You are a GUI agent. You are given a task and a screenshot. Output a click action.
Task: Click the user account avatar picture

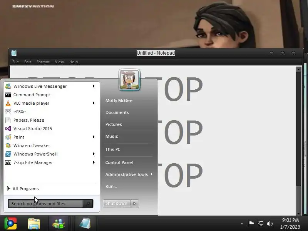pyautogui.click(x=129, y=80)
